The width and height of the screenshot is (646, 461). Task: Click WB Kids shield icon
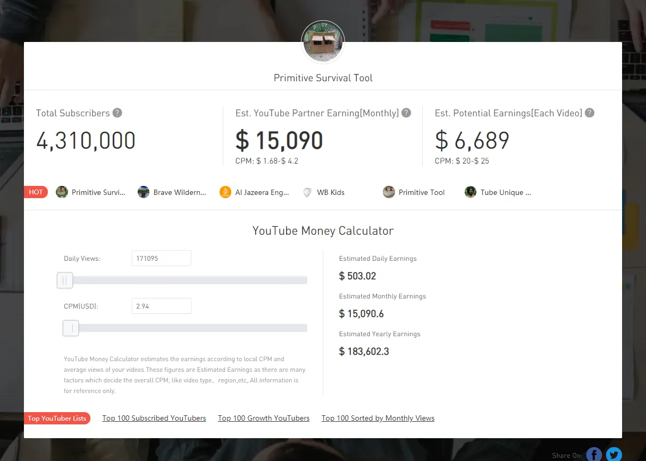click(x=307, y=192)
